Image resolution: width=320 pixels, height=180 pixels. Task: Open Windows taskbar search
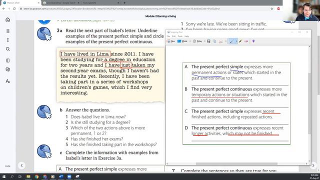point(12,176)
